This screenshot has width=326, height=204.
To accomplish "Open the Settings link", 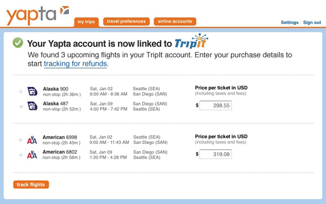I will [x=290, y=22].
